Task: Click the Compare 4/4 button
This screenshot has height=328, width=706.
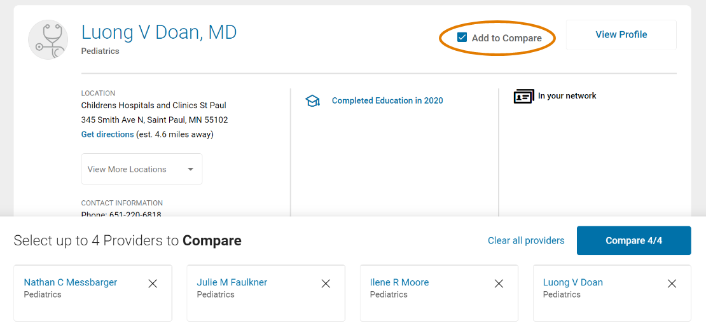Action: (633, 240)
